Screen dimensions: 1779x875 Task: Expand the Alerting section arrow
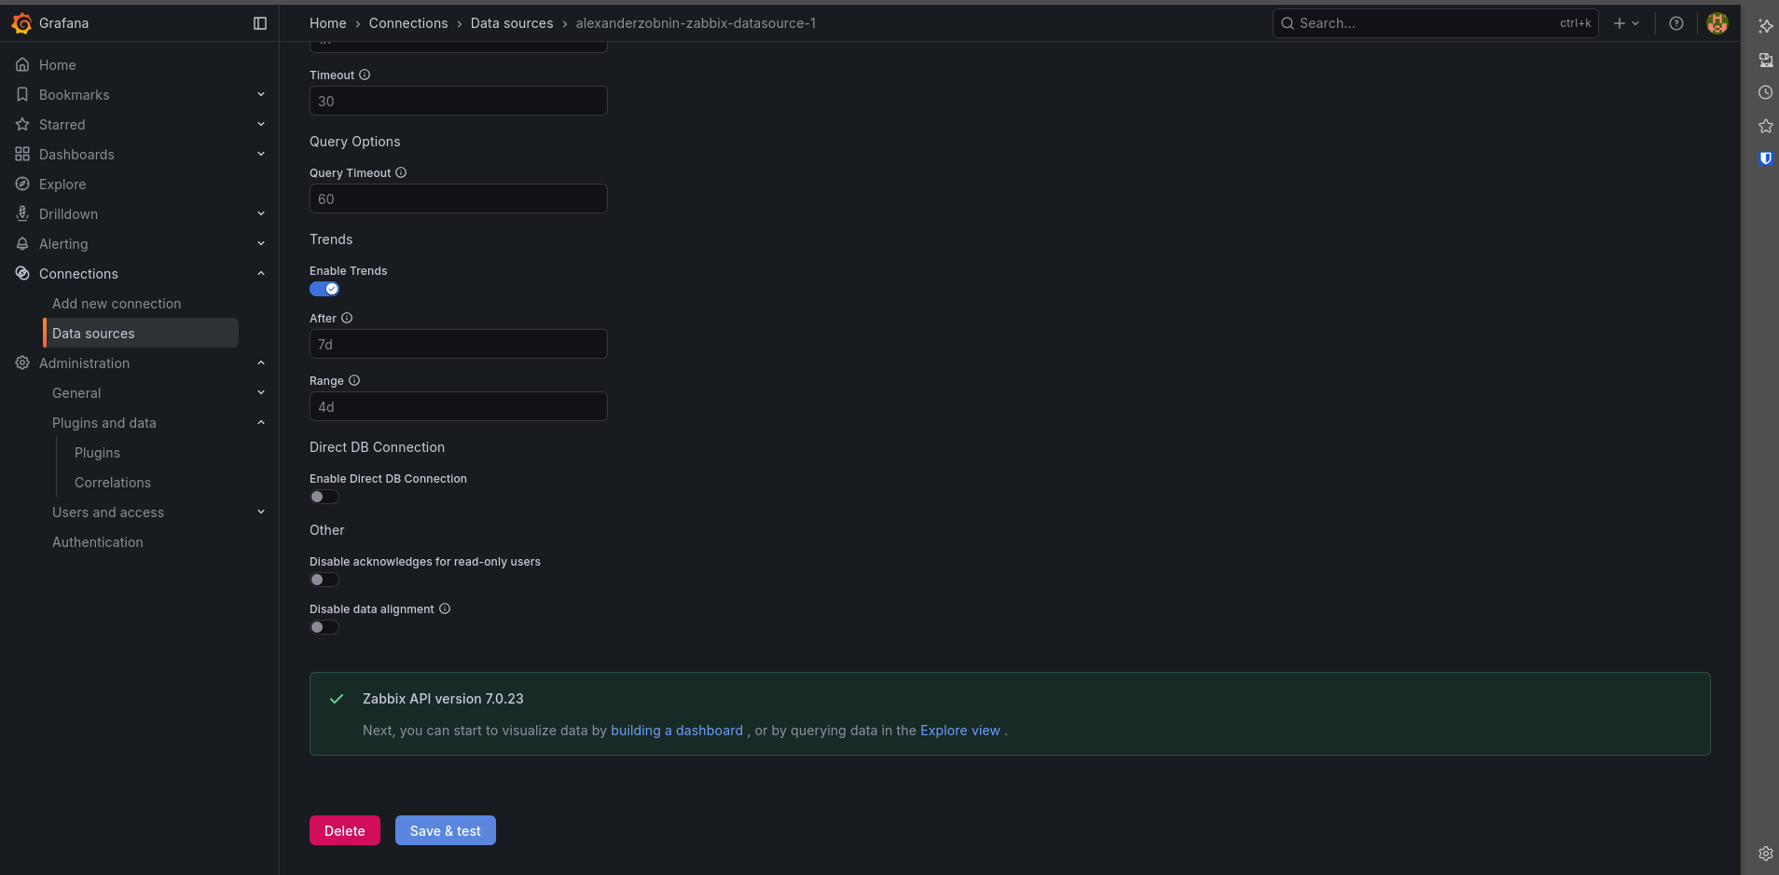261,244
